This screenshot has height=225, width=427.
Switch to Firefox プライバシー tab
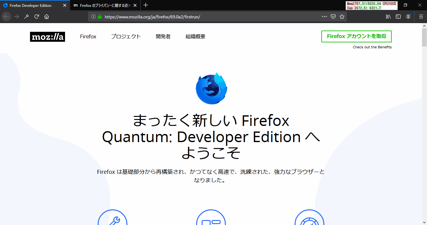coord(105,6)
